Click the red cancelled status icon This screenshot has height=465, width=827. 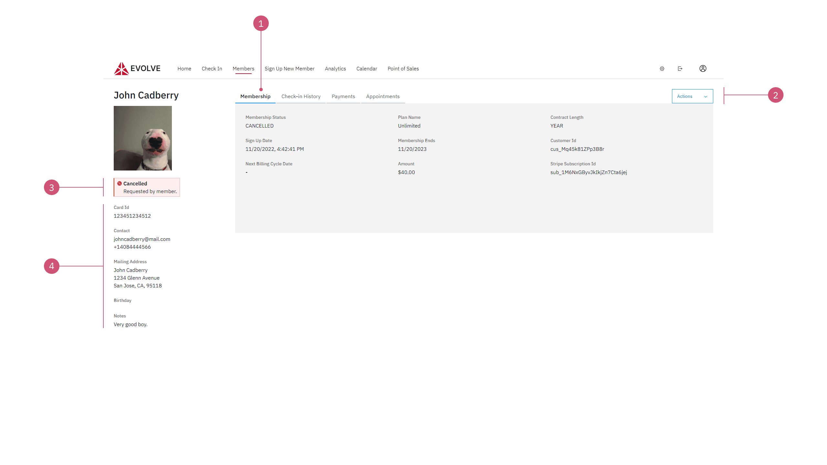click(120, 183)
